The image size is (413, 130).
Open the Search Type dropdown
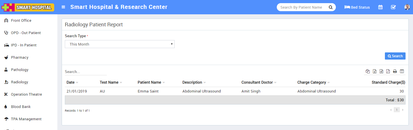click(x=120, y=44)
